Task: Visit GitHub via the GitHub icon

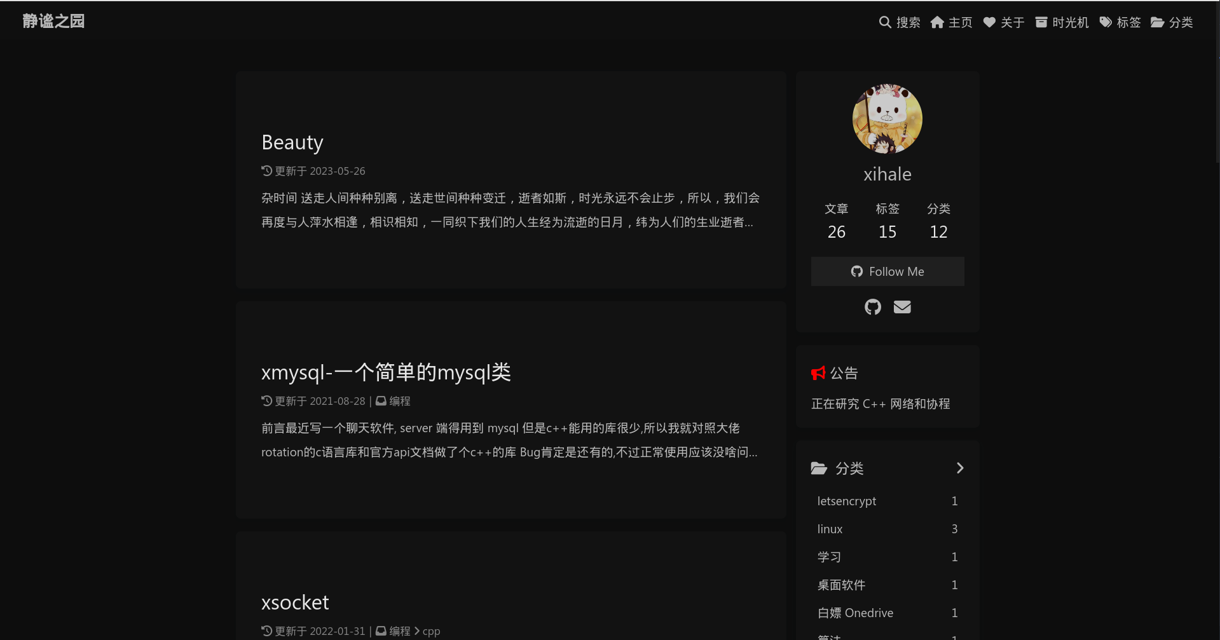Action: click(872, 307)
